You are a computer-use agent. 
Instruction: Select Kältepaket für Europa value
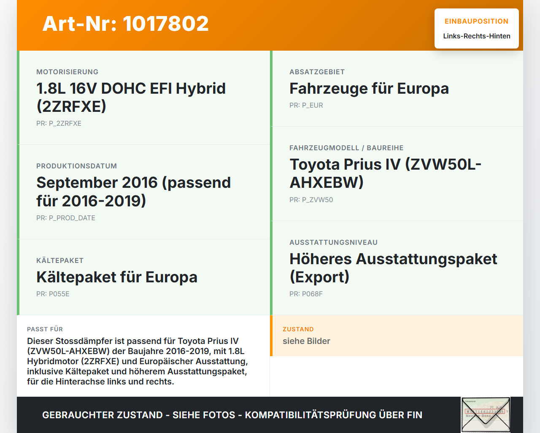(x=117, y=277)
